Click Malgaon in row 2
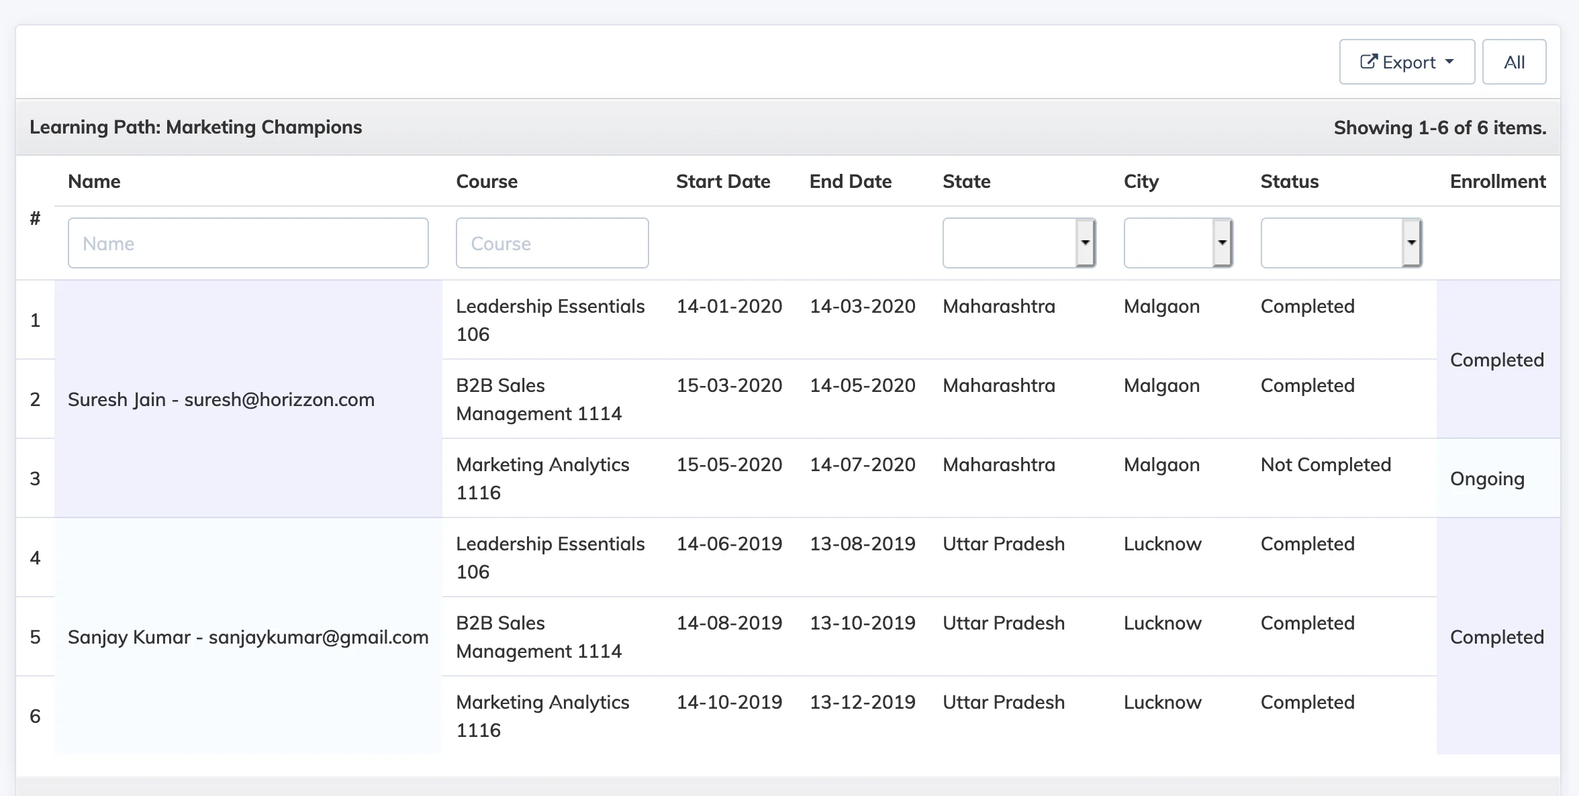The image size is (1579, 796). [x=1161, y=385]
